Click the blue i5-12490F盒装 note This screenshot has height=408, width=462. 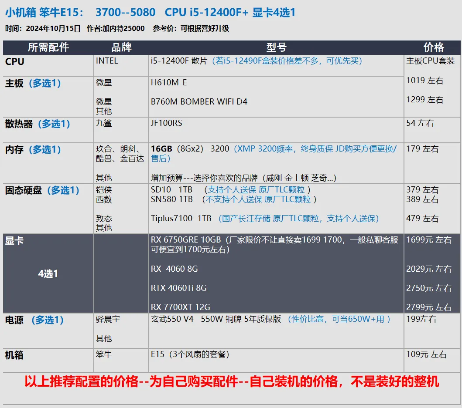click(287, 61)
